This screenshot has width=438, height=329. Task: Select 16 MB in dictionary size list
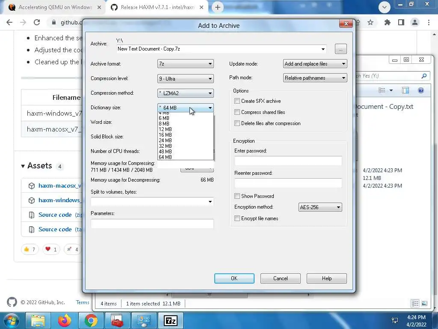point(186,135)
